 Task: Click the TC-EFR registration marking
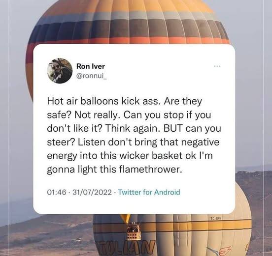tap(216, 219)
